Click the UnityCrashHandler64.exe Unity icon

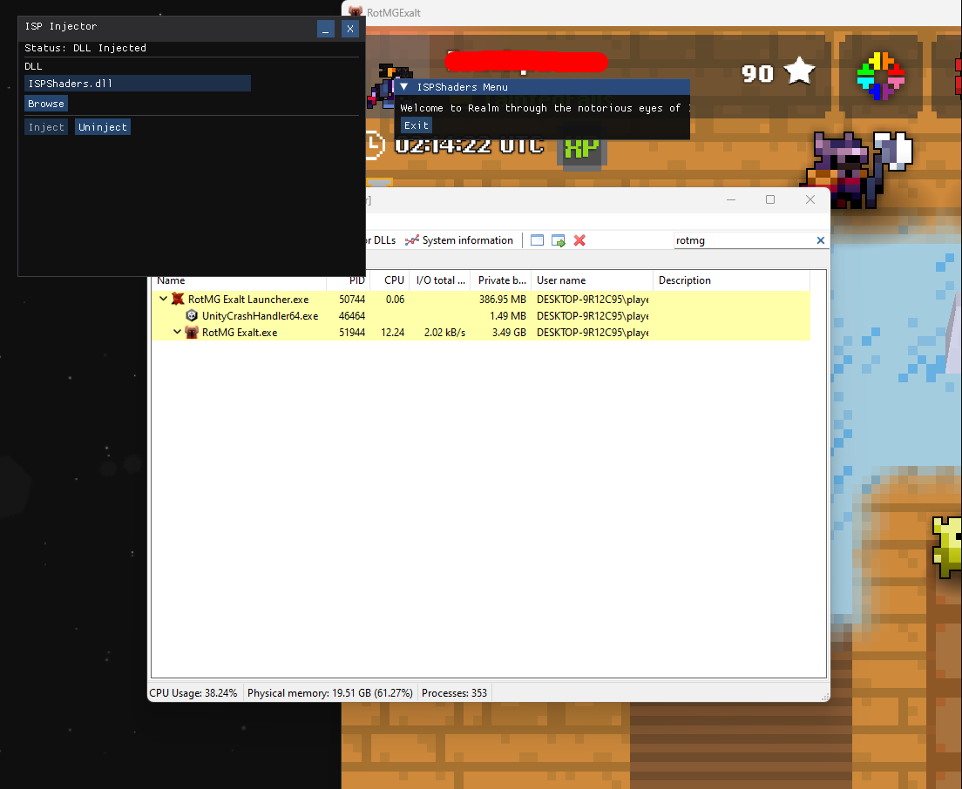pyautogui.click(x=192, y=316)
